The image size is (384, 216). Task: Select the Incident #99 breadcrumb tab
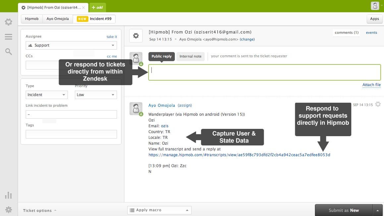coord(94,19)
